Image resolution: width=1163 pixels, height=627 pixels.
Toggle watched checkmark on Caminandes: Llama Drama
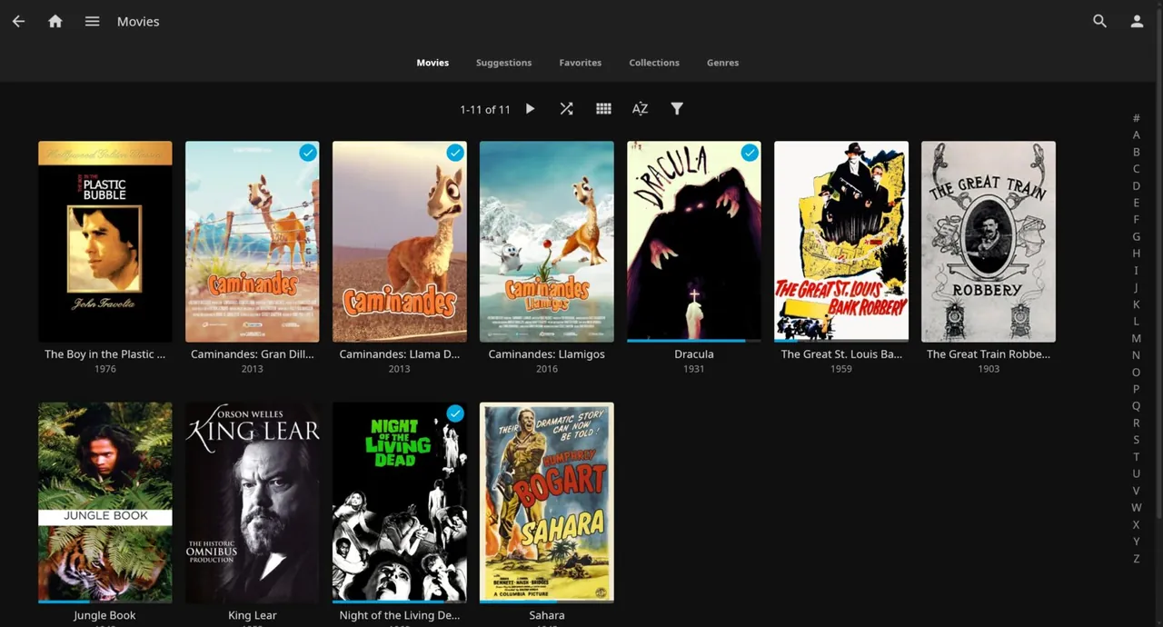[x=455, y=153]
